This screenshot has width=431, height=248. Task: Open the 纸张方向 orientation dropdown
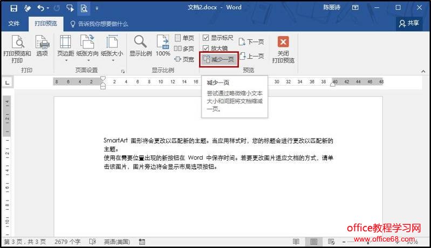pyautogui.click(x=87, y=49)
